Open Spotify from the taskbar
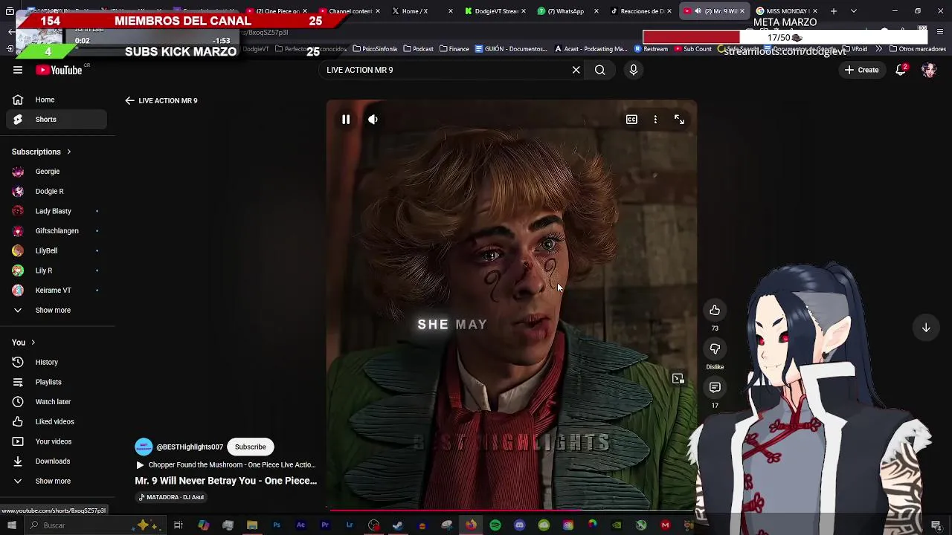The image size is (952, 535). (495, 525)
